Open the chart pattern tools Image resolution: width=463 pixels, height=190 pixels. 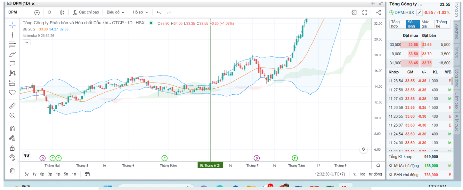click(12, 73)
